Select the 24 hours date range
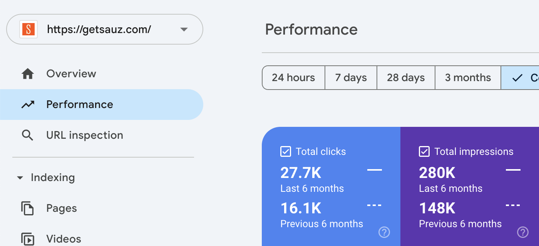 tap(293, 78)
